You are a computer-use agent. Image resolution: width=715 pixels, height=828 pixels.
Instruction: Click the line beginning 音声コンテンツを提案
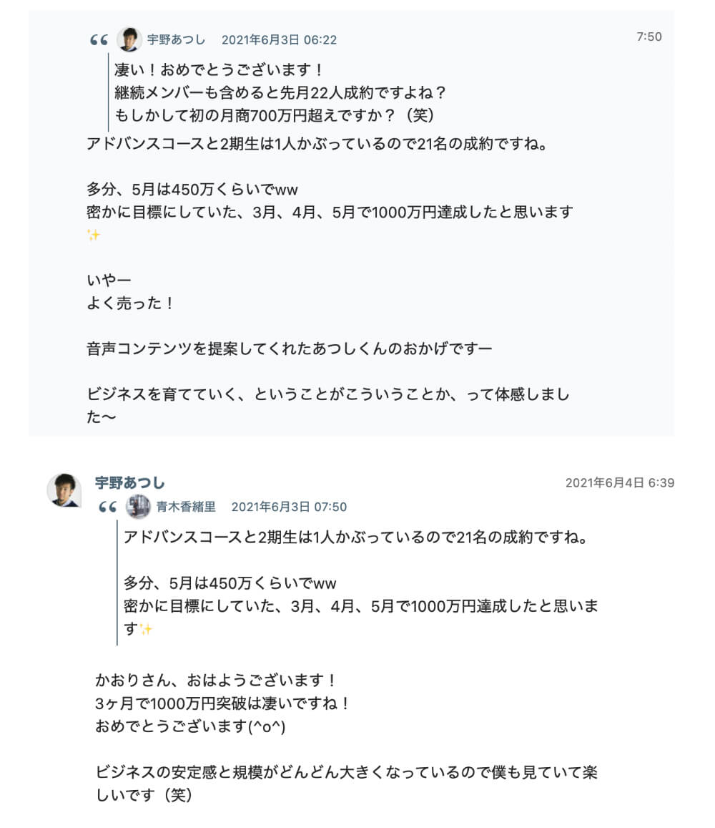(x=289, y=349)
